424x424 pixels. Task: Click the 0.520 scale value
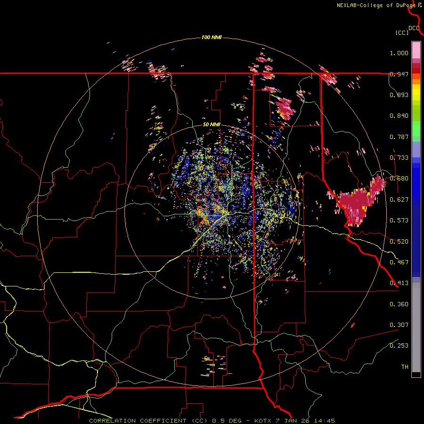pos(399,242)
